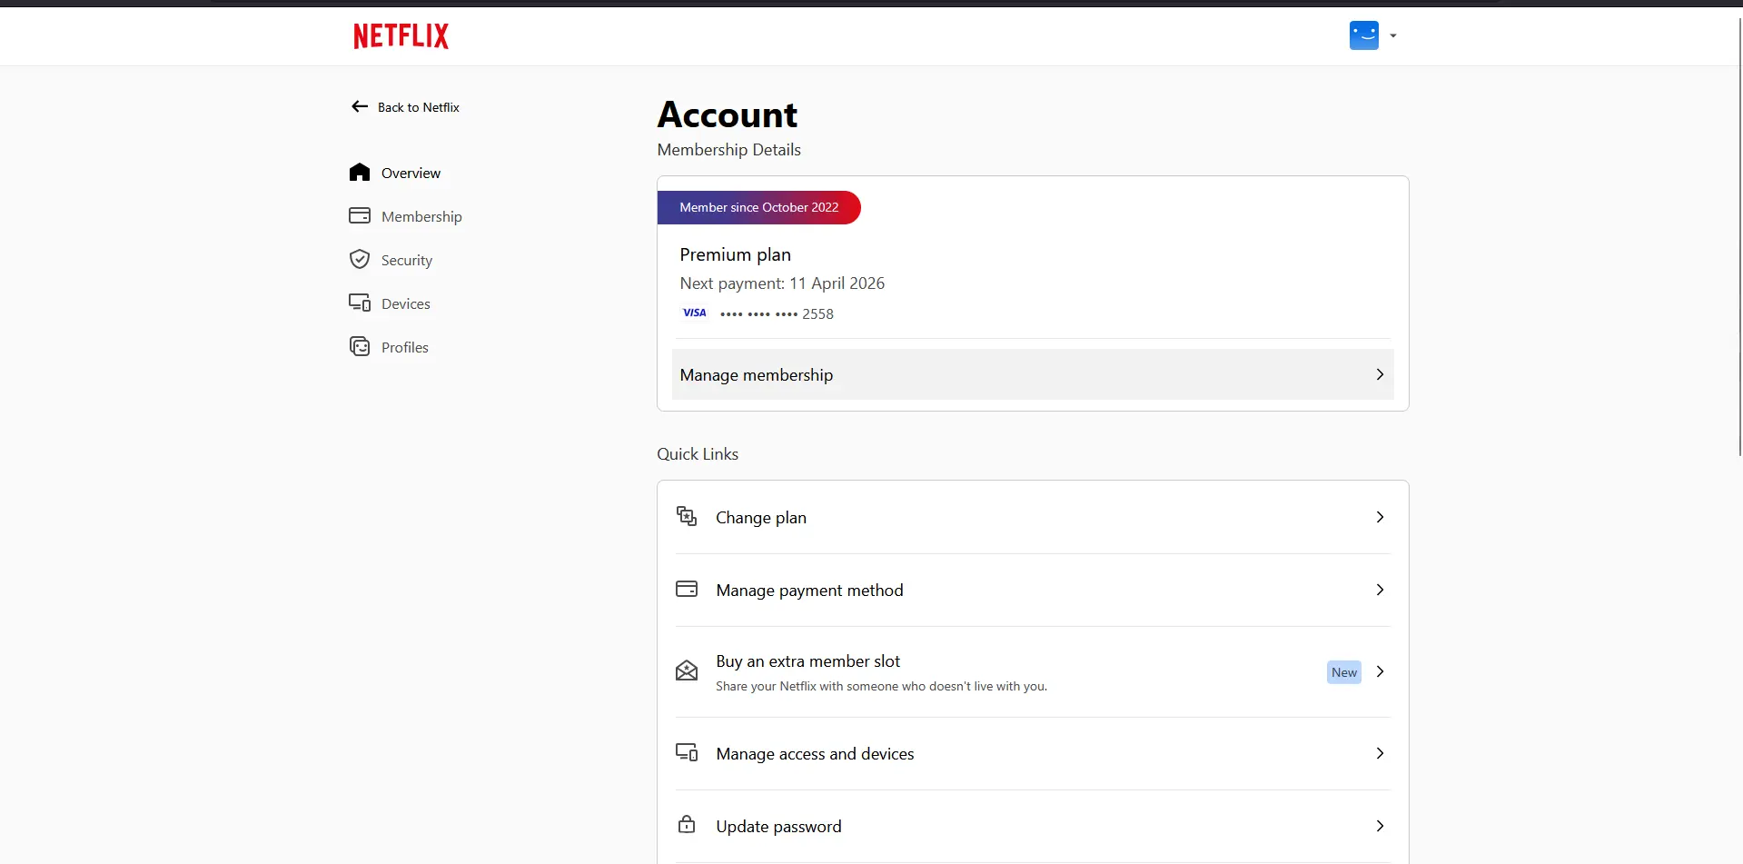Screen dimensions: 1743x864
Task: Click the padlock icon next to Update password
Action: click(687, 825)
